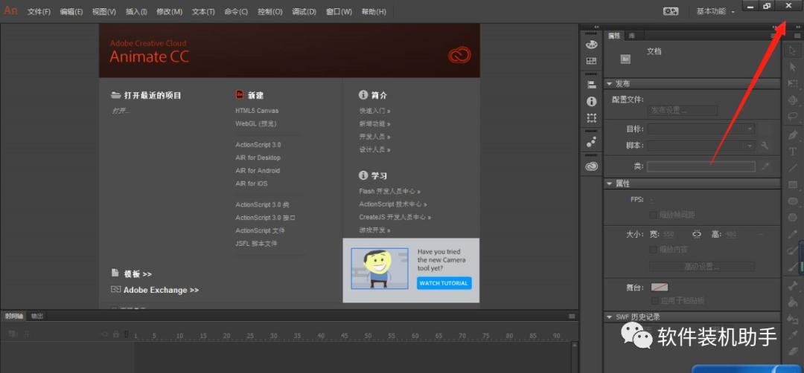Toggle timeline outline layers icon
This screenshot has width=804, height=373.
(126, 334)
